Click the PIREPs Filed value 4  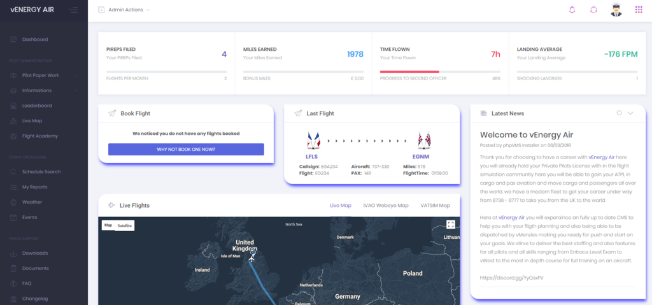(x=224, y=54)
